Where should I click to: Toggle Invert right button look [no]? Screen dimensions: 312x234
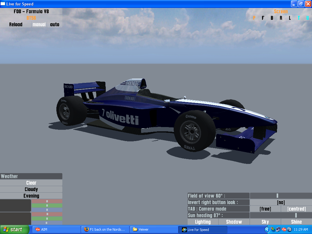coord(281,202)
